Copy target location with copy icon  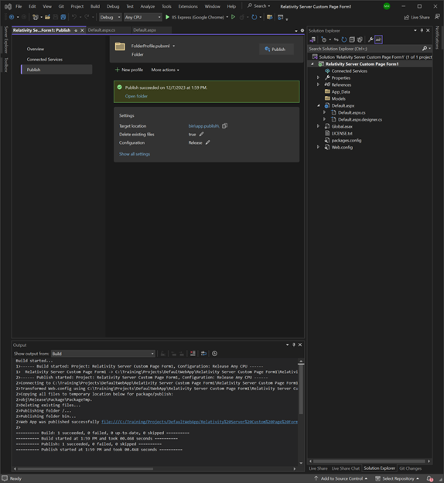click(225, 125)
